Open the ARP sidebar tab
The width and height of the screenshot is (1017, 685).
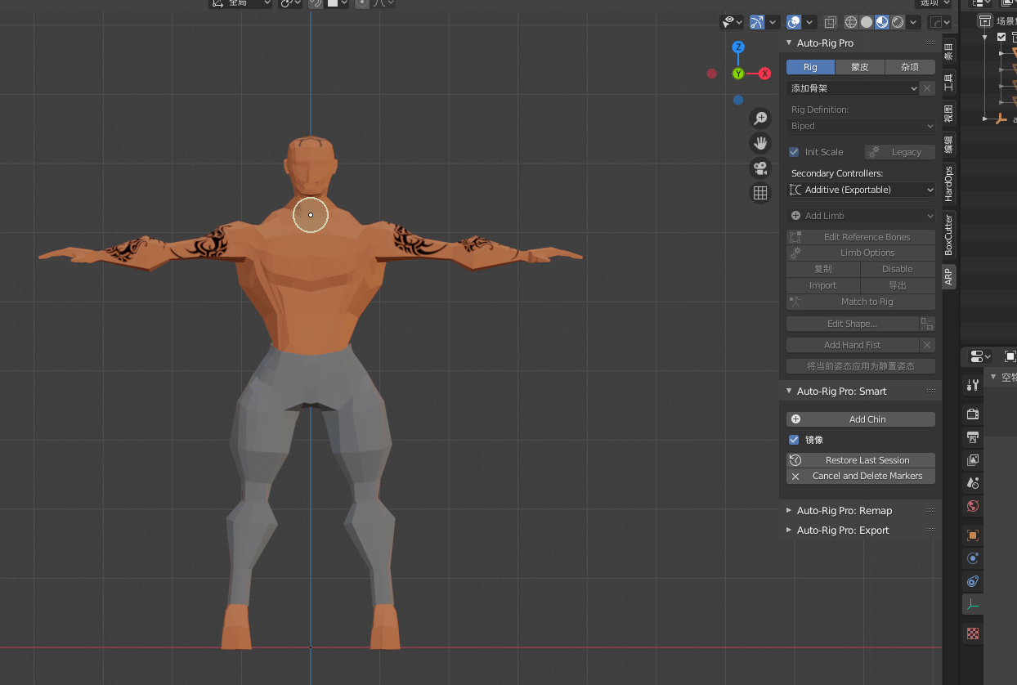948,277
